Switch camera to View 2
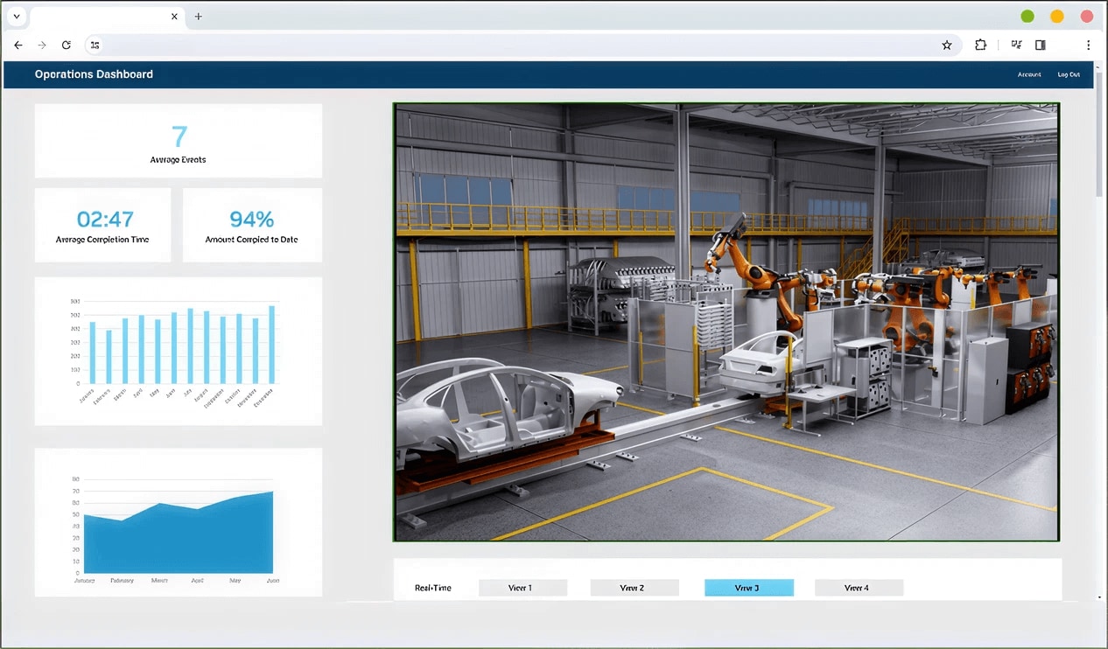This screenshot has width=1108, height=649. (x=634, y=588)
